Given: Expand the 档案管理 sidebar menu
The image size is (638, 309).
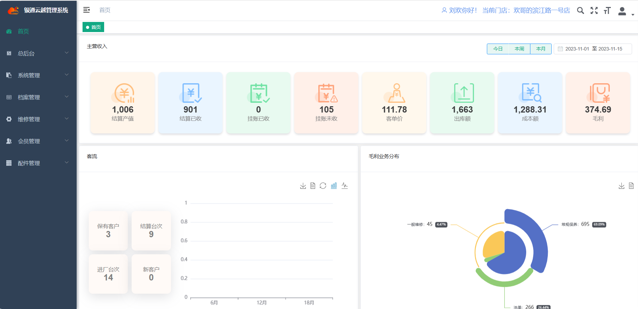Looking at the screenshot, I should (38, 97).
